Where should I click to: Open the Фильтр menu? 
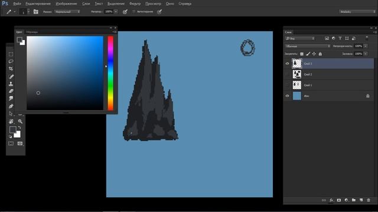coord(135,4)
